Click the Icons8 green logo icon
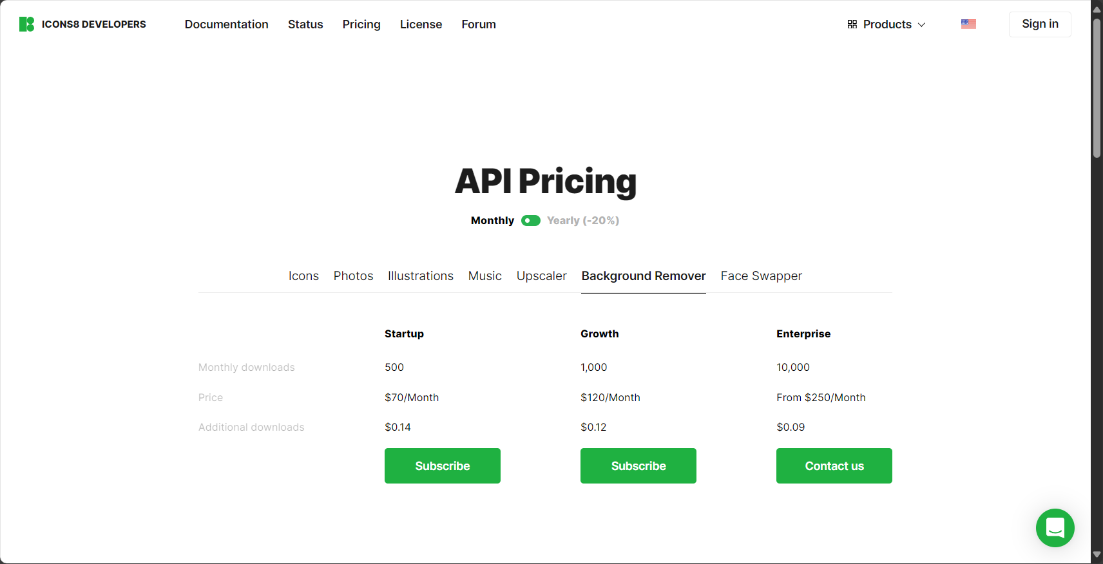 26,24
